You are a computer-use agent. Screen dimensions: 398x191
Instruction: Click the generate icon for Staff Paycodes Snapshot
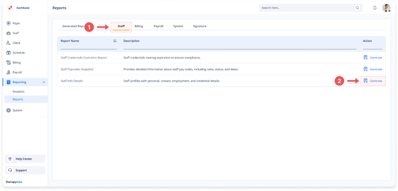coord(366,69)
